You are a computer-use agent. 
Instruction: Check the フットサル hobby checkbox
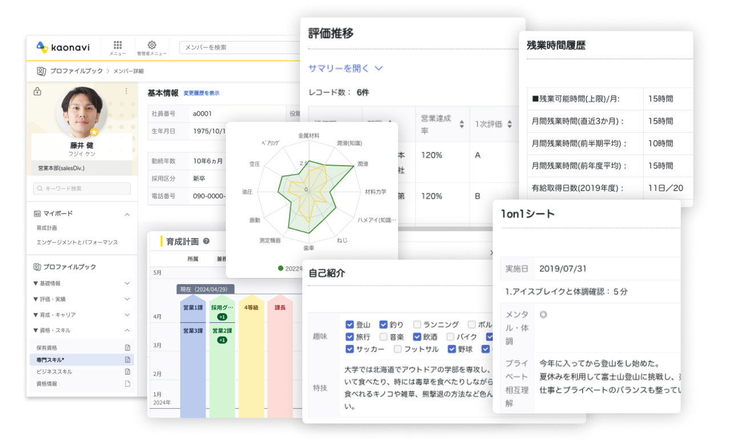pos(398,349)
